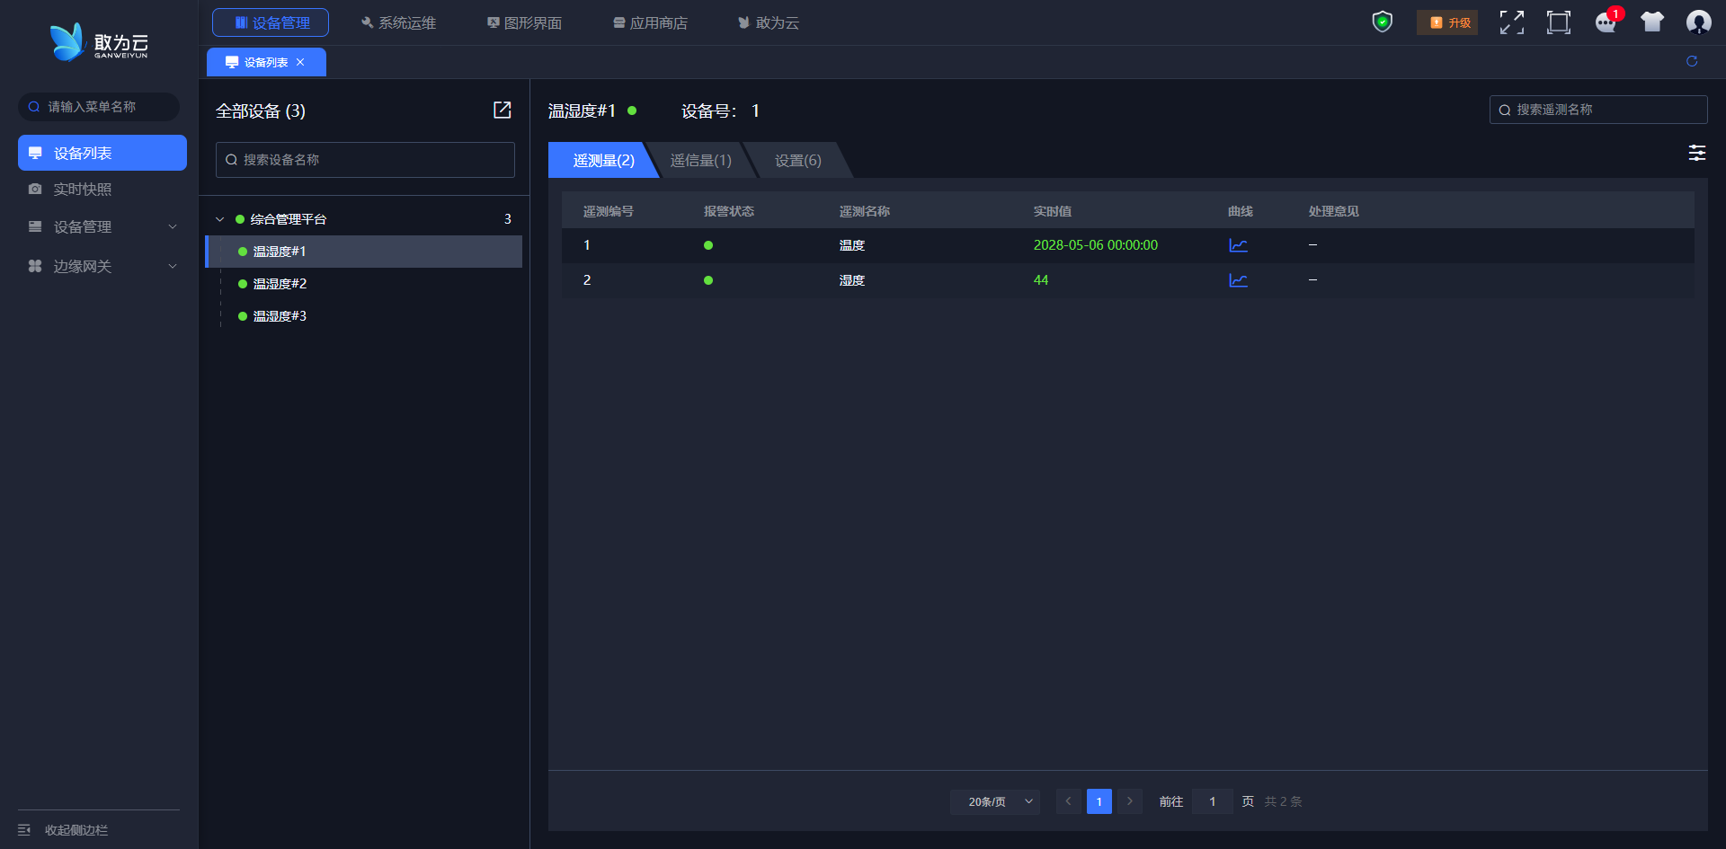
Task: Click the 搜索设备名称 search field
Action: [x=365, y=160]
